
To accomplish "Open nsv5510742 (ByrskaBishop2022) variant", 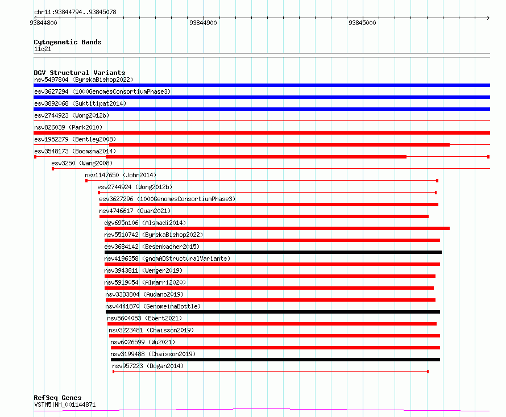I will [154, 235].
